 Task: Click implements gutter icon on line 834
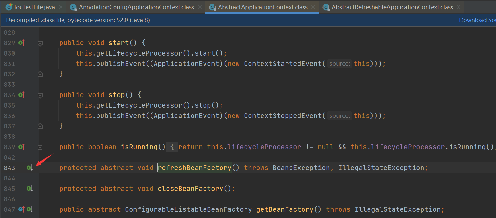click(x=21, y=95)
